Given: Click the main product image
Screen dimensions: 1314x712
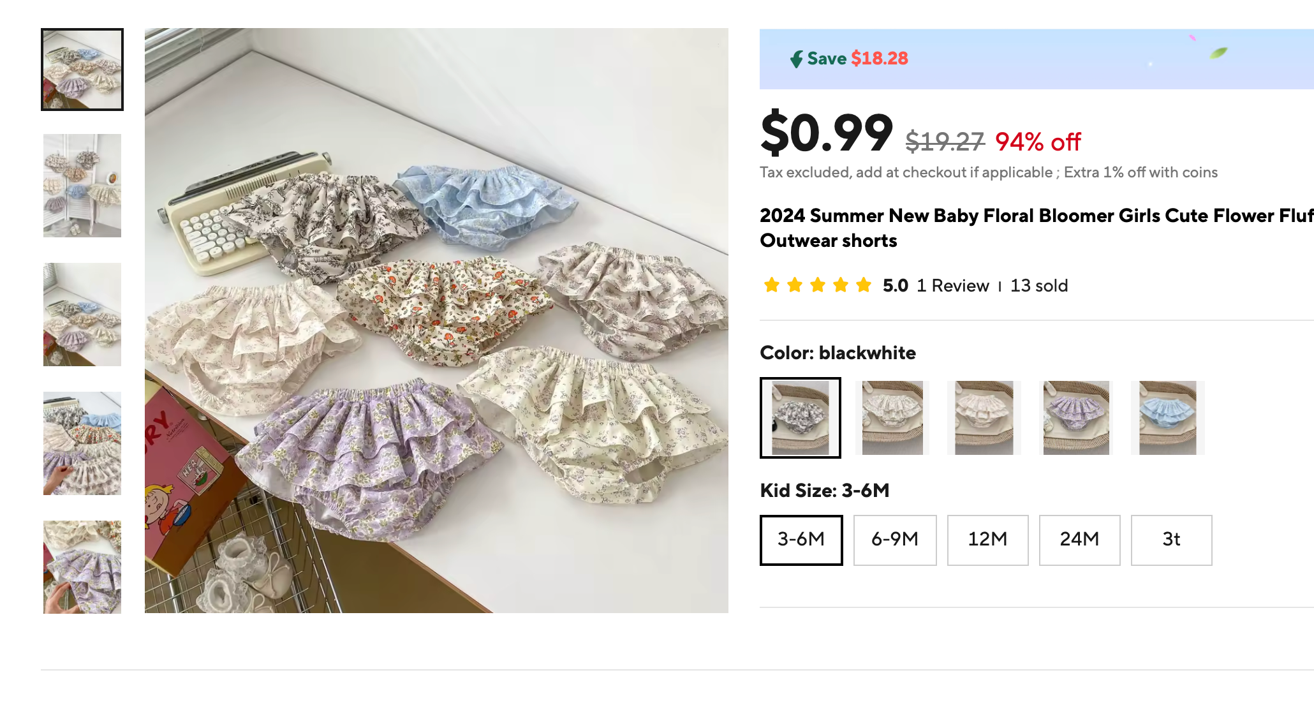Looking at the screenshot, I should (436, 320).
